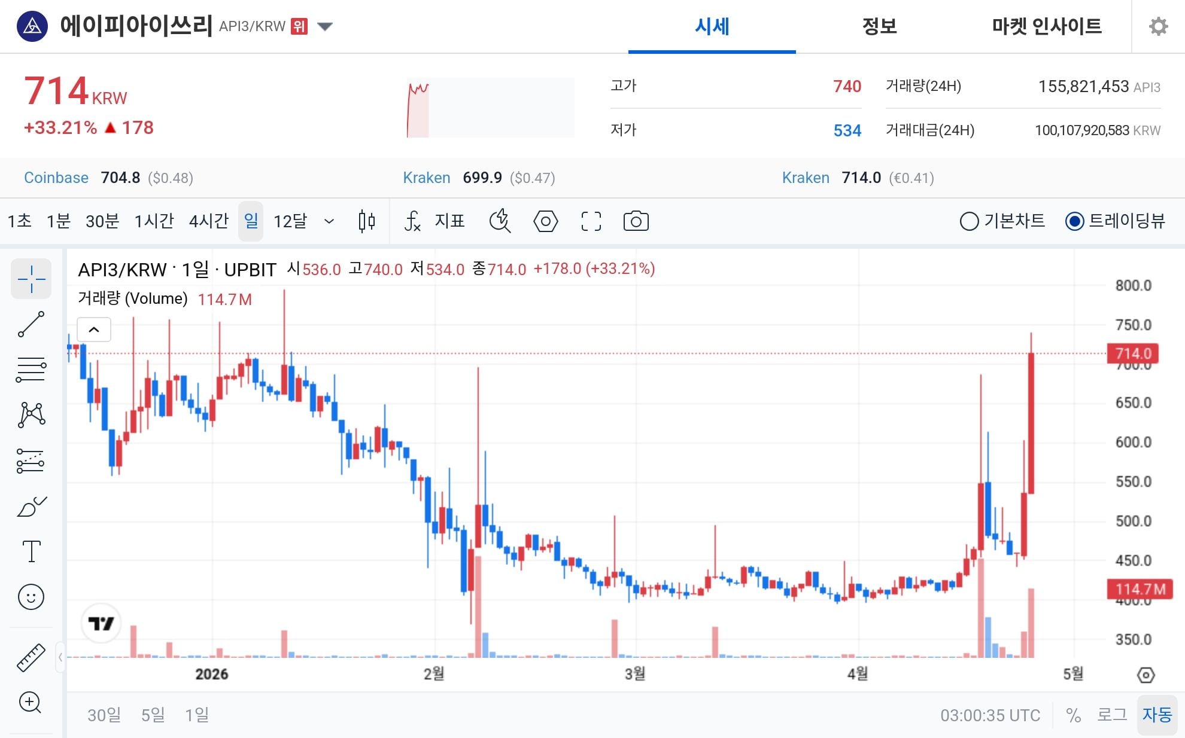Select the trend line drawing tool
The height and width of the screenshot is (738, 1185).
click(31, 323)
